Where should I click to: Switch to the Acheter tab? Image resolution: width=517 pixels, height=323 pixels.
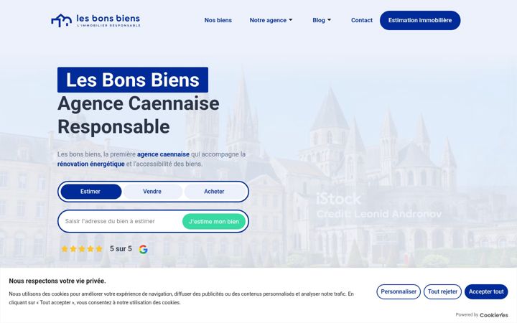(x=214, y=192)
